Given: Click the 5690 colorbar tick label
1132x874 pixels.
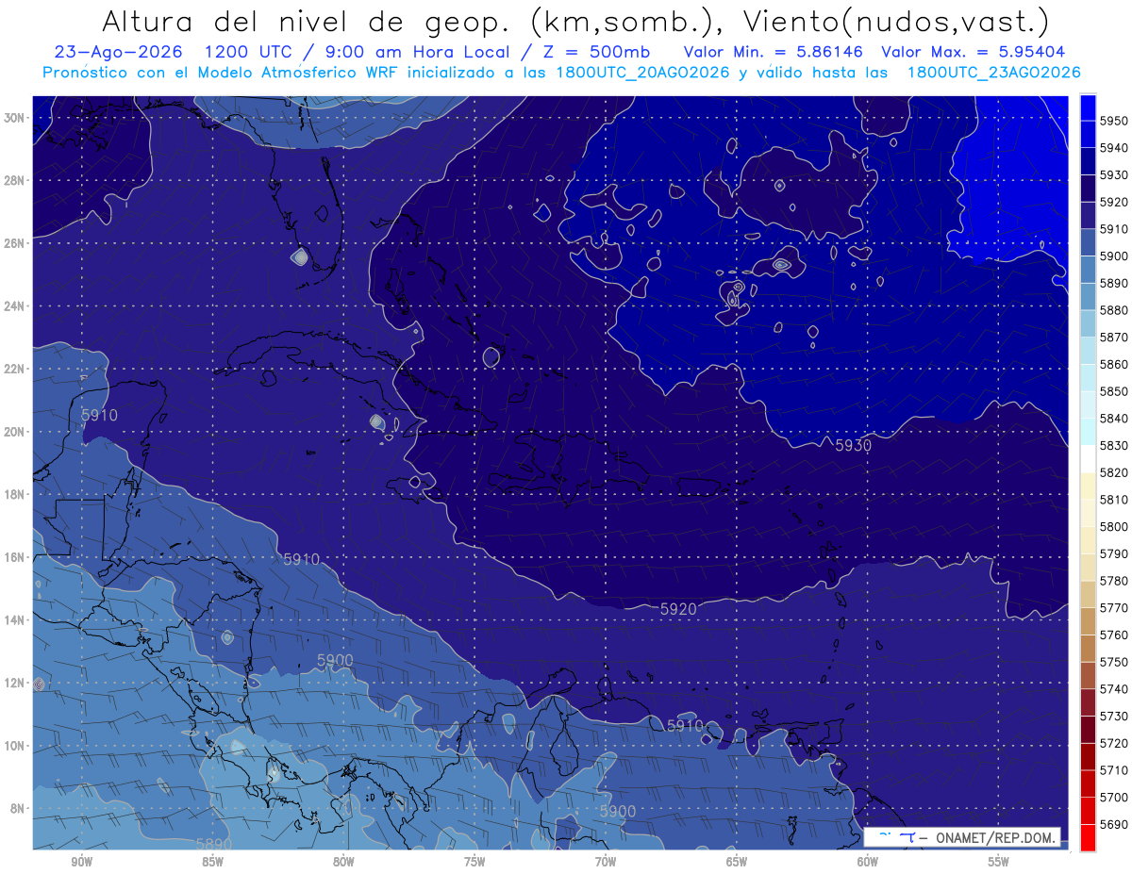Looking at the screenshot, I should [x=1113, y=824].
